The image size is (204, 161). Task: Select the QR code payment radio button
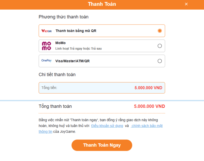click(x=160, y=31)
